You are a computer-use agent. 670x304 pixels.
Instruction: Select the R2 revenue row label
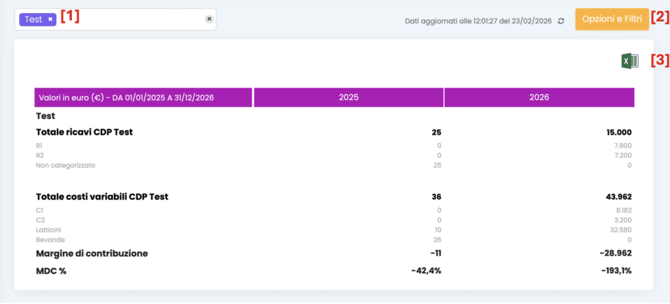40,156
